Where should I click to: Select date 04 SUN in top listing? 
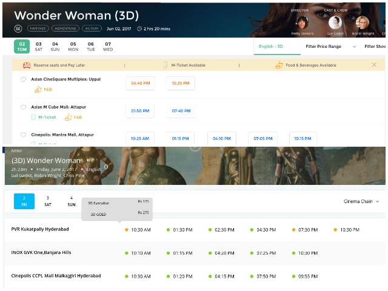point(55,47)
